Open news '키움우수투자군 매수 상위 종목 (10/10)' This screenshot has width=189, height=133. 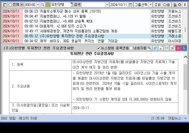click(70, 12)
